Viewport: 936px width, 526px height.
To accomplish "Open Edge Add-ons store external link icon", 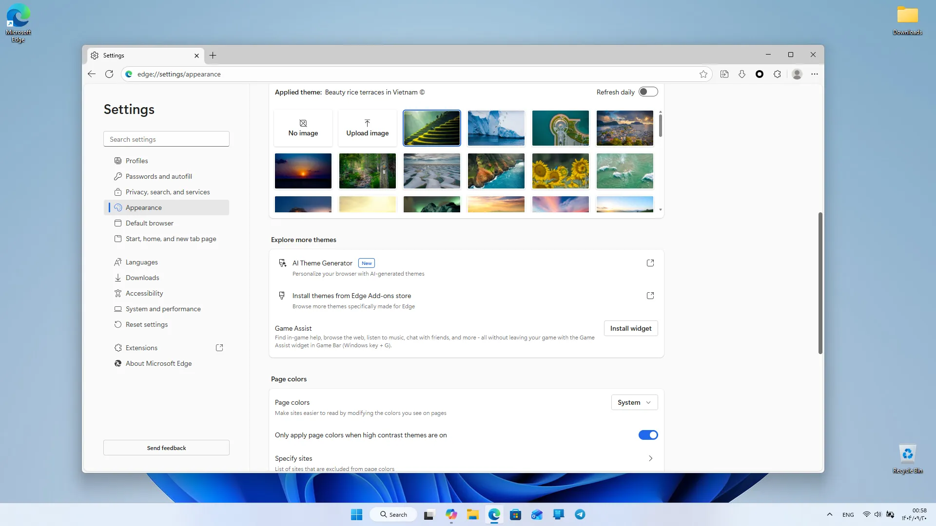I will coord(650,296).
